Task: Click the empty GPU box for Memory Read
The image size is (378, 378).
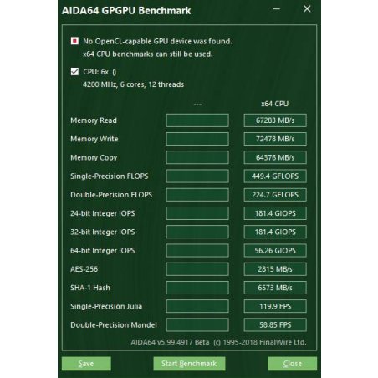Action: click(197, 120)
